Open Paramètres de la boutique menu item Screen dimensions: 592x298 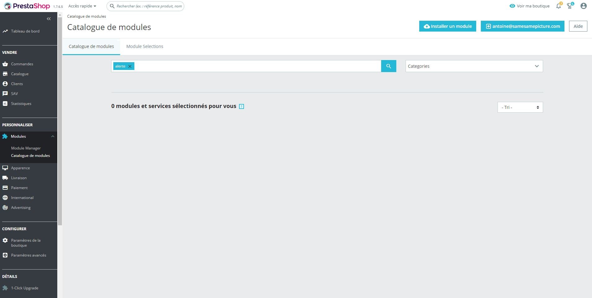[x=26, y=243]
